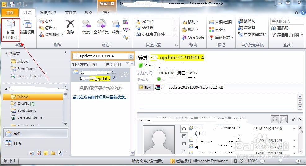
Task: Send the message to OneNote
Action: [x=193, y=37]
